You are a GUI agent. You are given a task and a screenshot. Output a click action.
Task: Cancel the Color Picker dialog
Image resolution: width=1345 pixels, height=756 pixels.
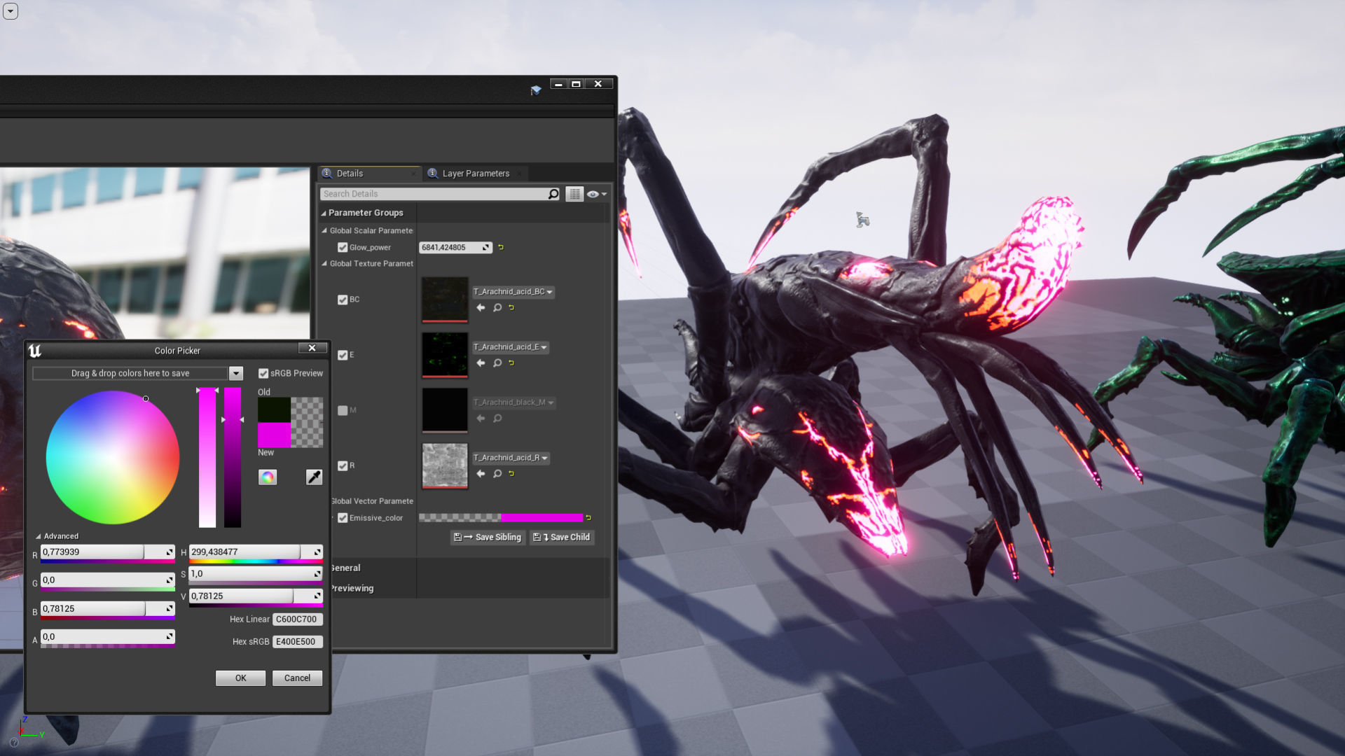[297, 678]
